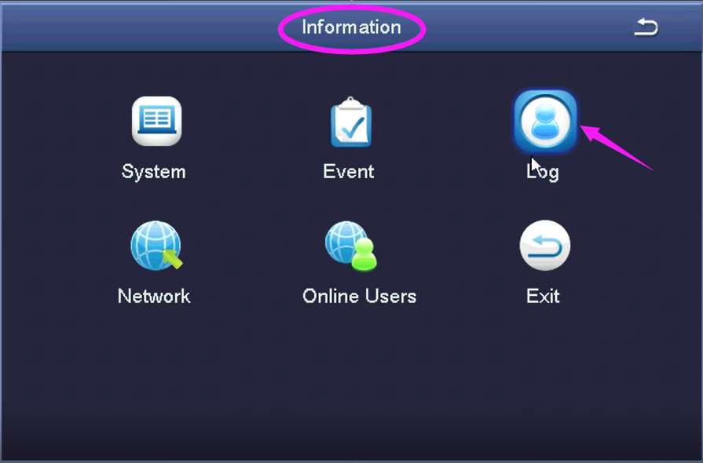
Task: Click the Network label text
Action: 154,296
